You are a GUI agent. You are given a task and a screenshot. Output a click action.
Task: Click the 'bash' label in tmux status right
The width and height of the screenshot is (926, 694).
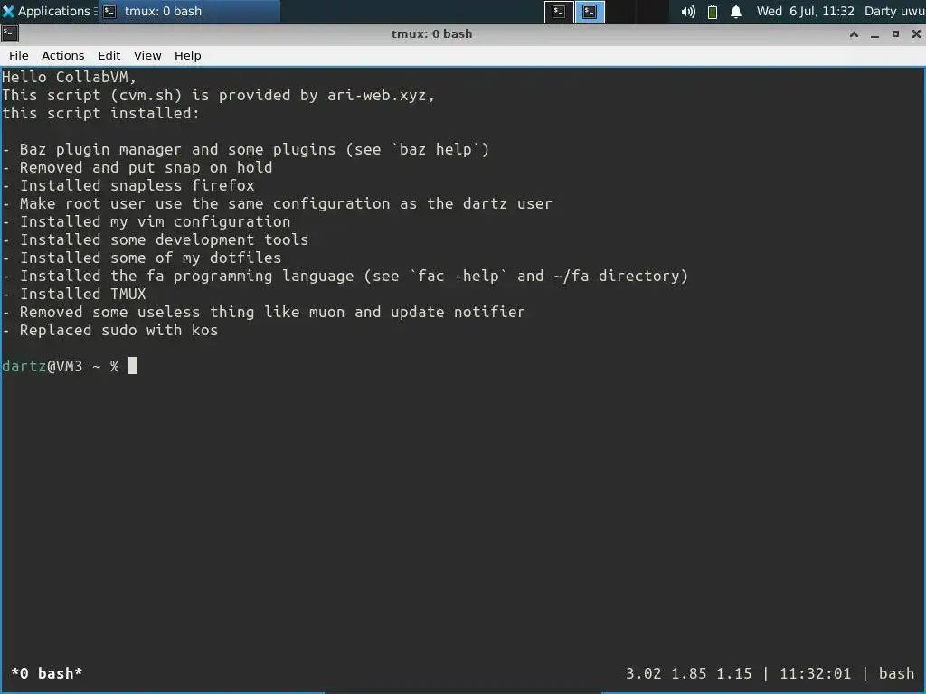point(896,673)
